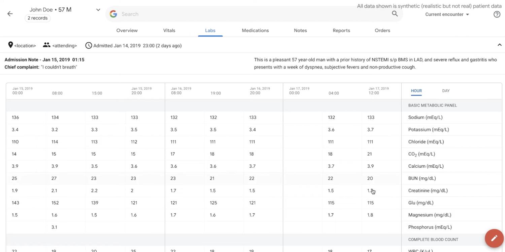The height and width of the screenshot is (252, 505).
Task: Click the Google logo in search bar
Action: (x=113, y=14)
